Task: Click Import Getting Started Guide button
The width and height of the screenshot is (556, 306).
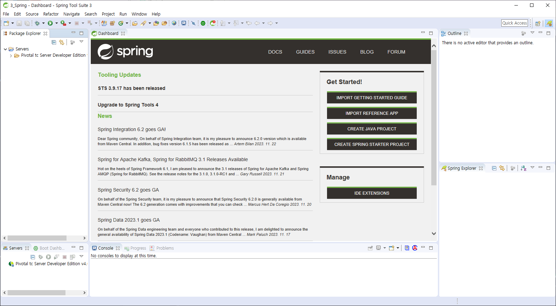Action: click(372, 98)
